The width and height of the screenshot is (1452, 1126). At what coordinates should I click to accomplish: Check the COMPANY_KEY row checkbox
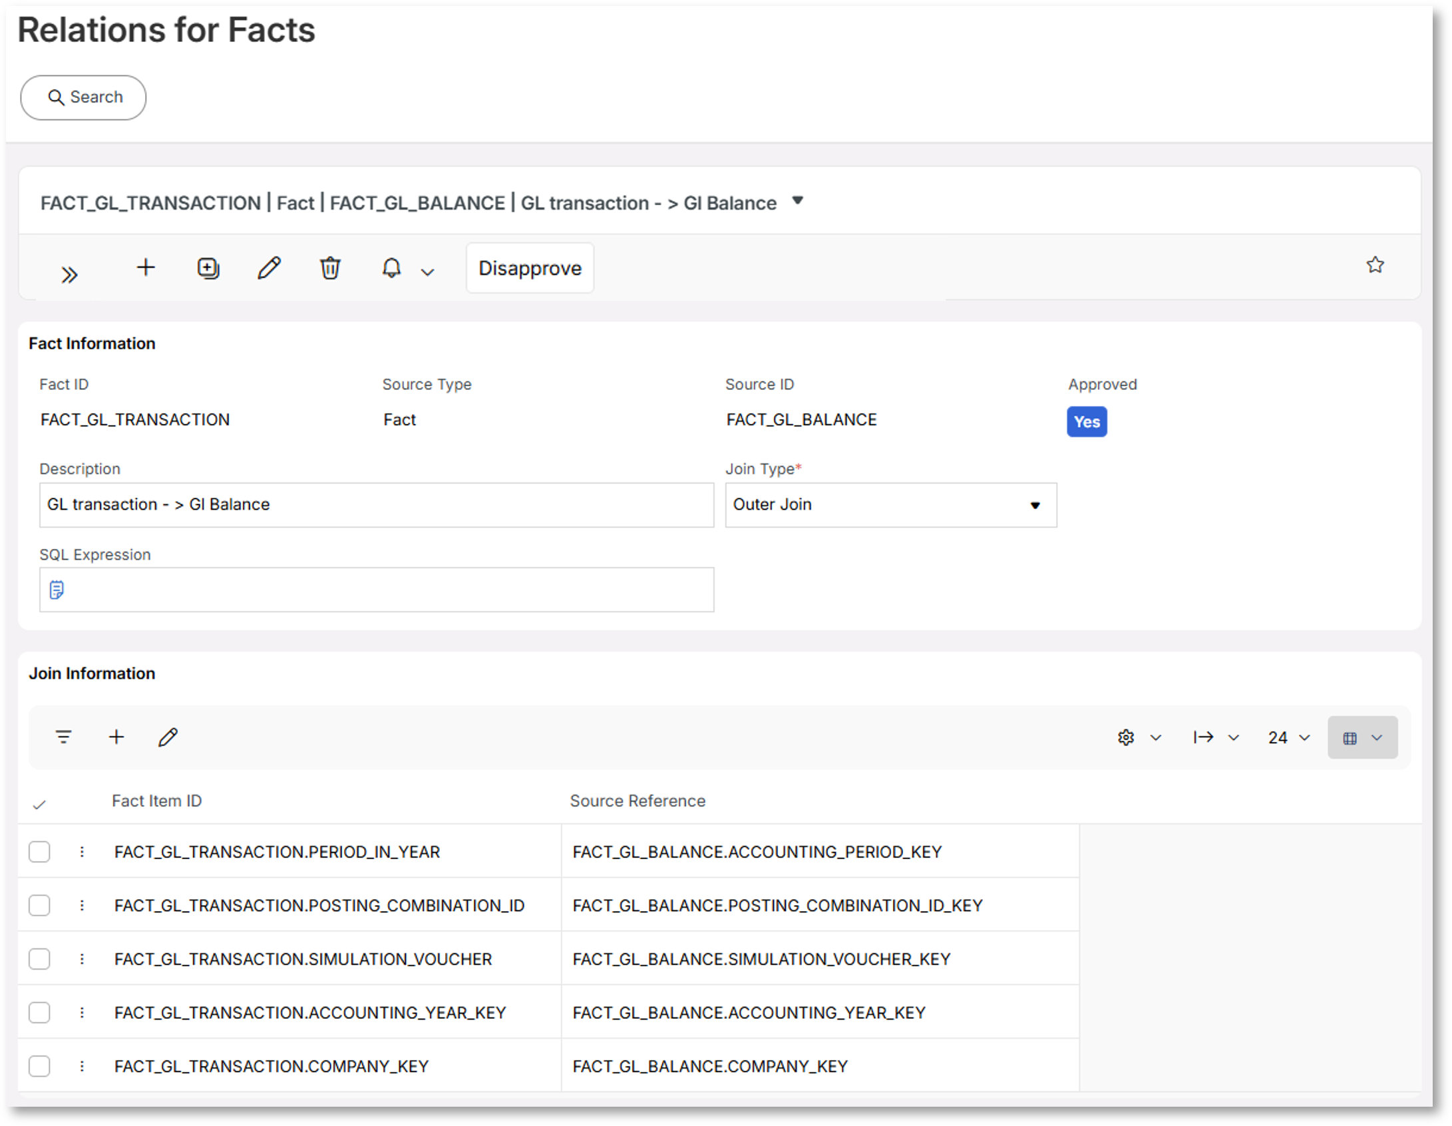point(39,1066)
